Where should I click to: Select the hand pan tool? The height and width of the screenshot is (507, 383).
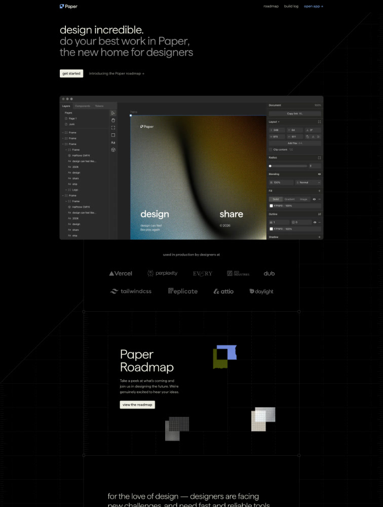(x=113, y=120)
